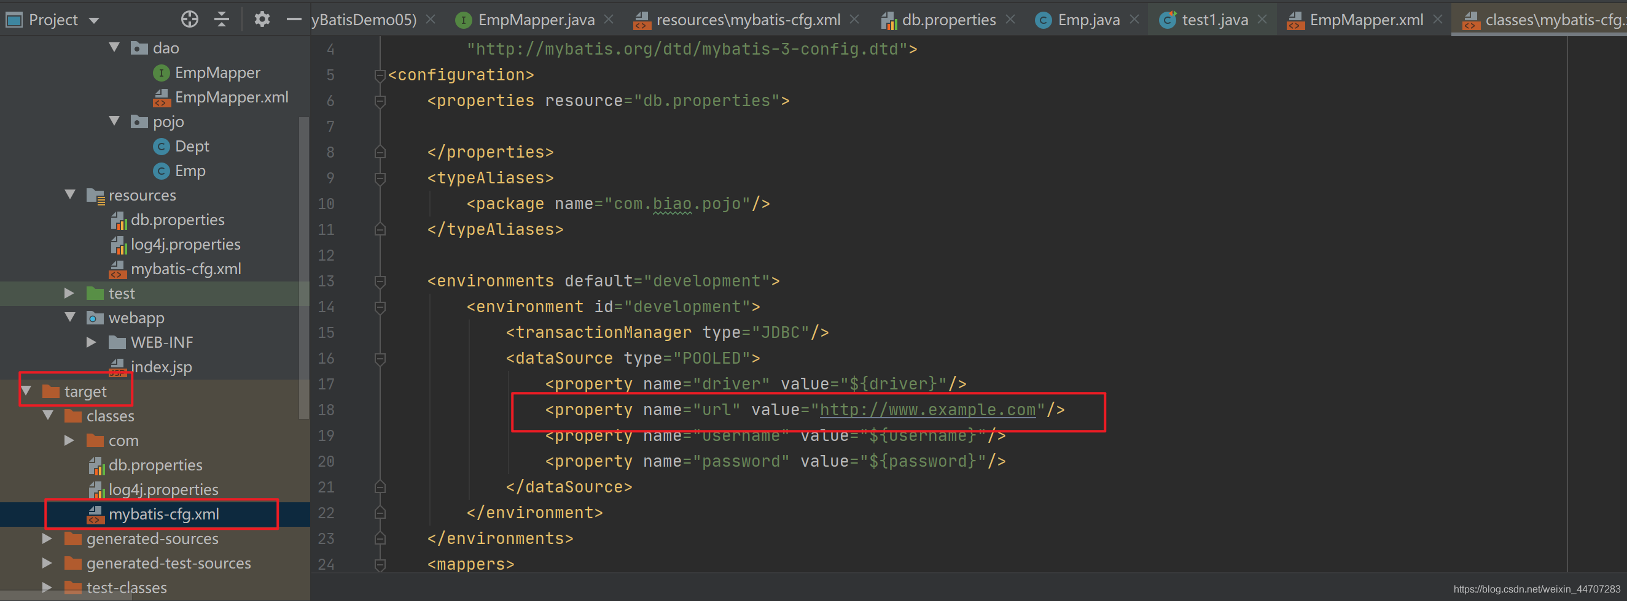Click the Project tree vertical scrollbar
This screenshot has width=1627, height=601.
click(304, 267)
